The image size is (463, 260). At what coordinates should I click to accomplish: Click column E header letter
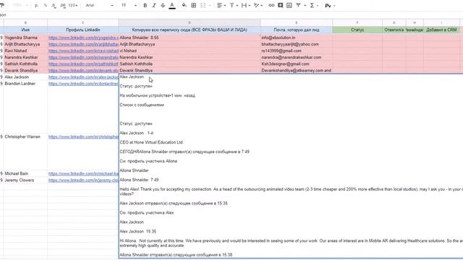pyautogui.click(x=297, y=22)
